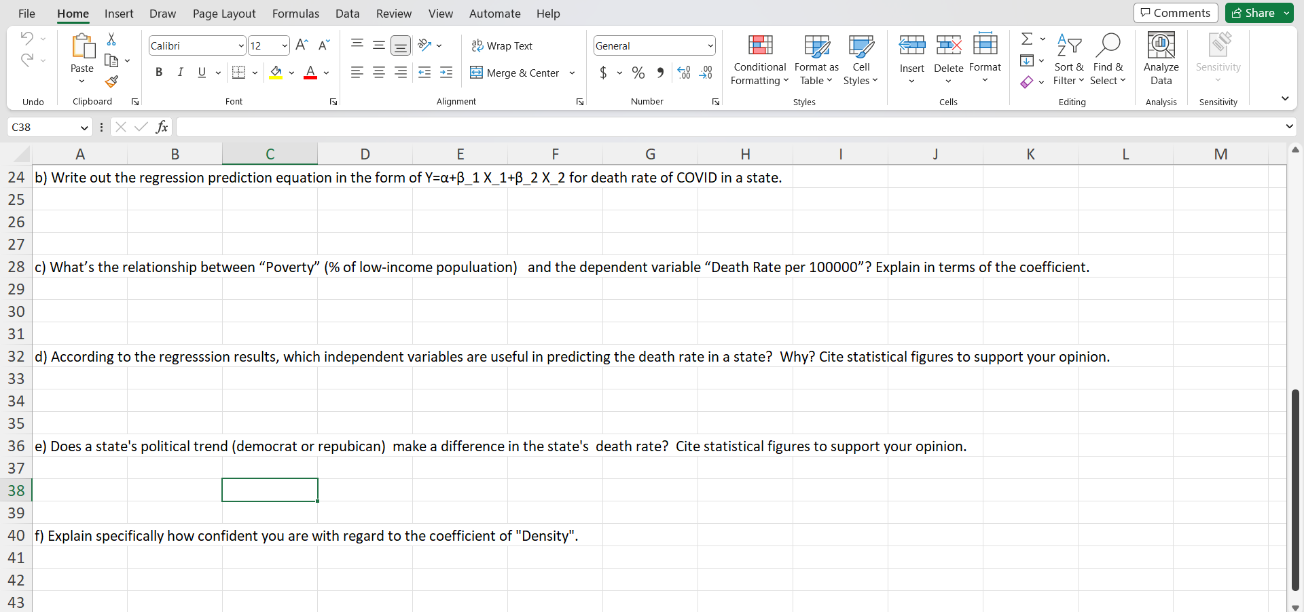
Task: Click the Increase Decimal icon
Action: [683, 73]
